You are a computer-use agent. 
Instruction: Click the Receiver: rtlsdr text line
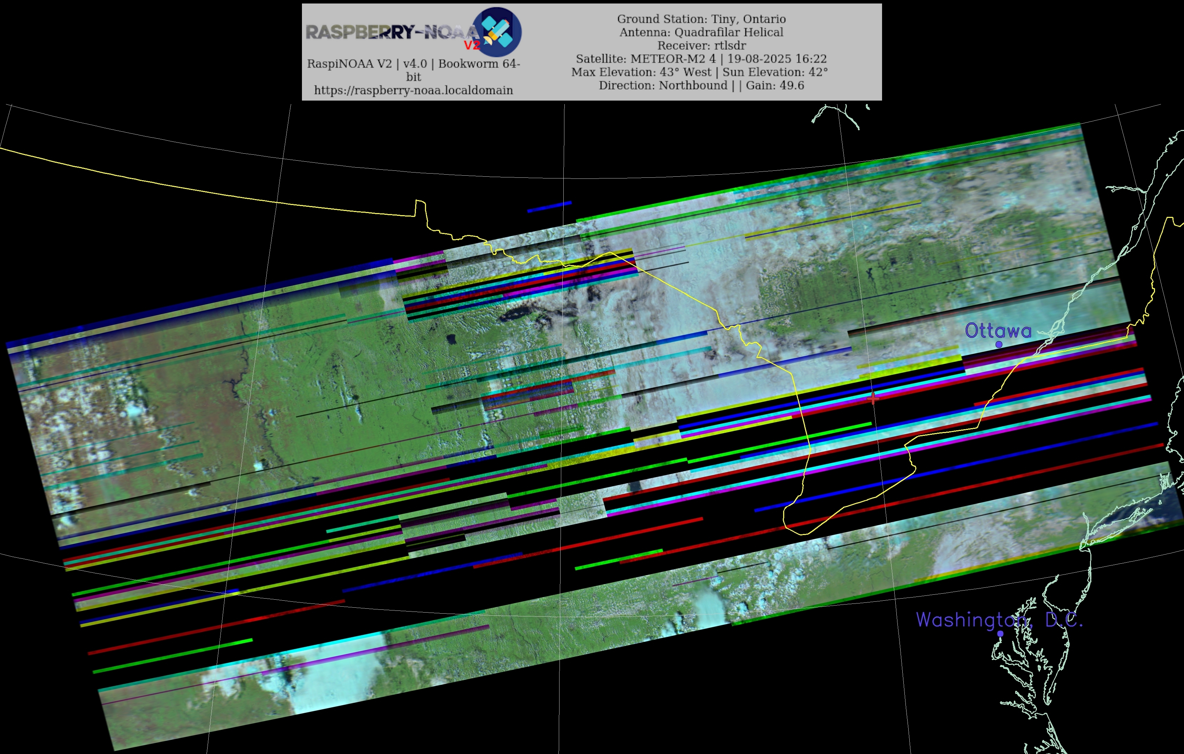coord(701,46)
